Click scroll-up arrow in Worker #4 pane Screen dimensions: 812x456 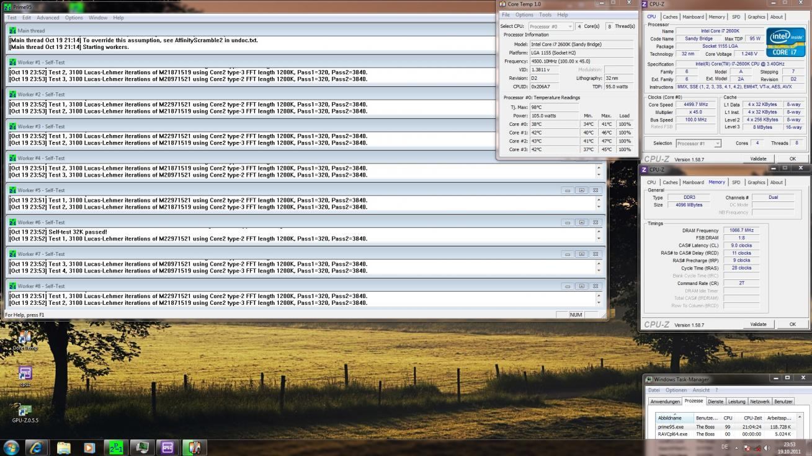pyautogui.click(x=599, y=168)
